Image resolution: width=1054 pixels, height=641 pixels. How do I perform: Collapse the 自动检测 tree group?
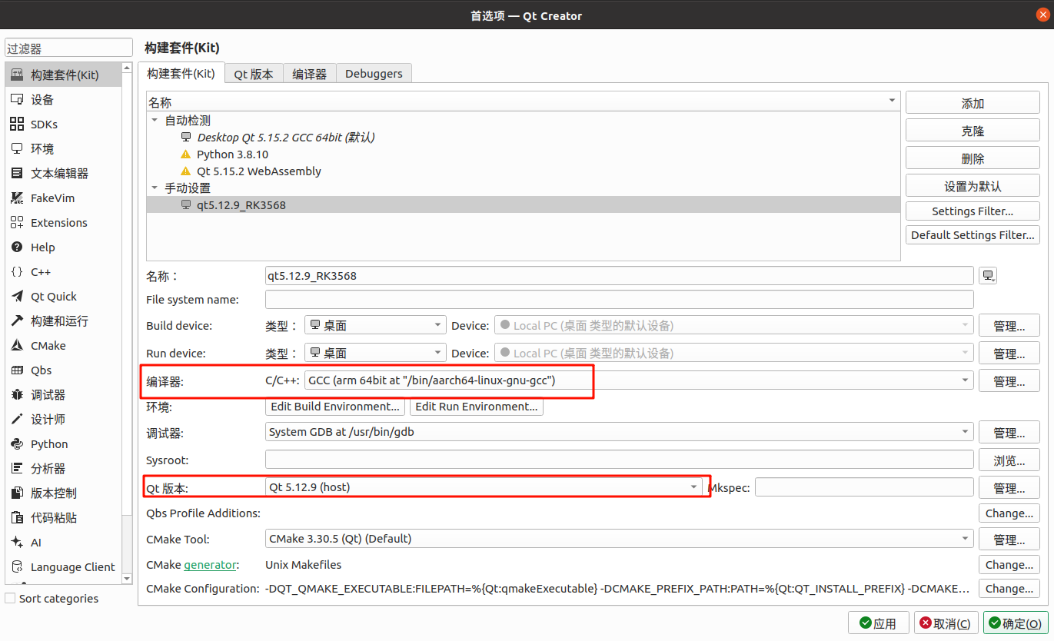click(155, 121)
